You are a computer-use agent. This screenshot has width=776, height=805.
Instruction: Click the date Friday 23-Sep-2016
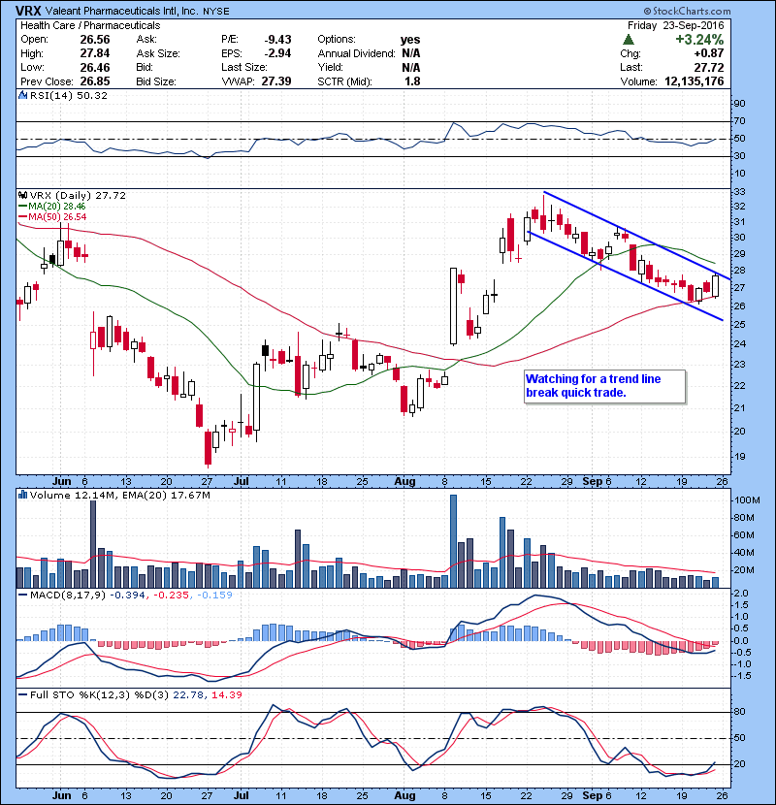[675, 25]
